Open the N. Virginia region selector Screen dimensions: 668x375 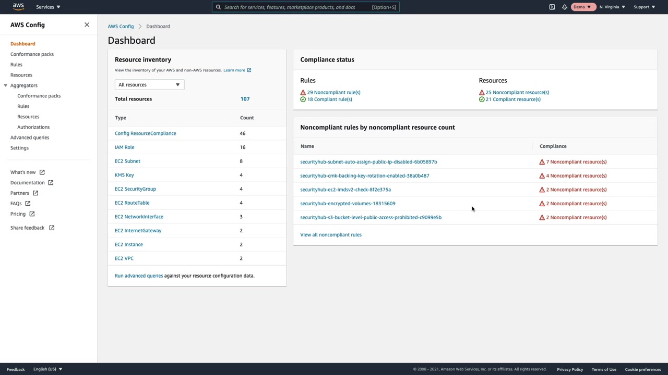point(612,7)
